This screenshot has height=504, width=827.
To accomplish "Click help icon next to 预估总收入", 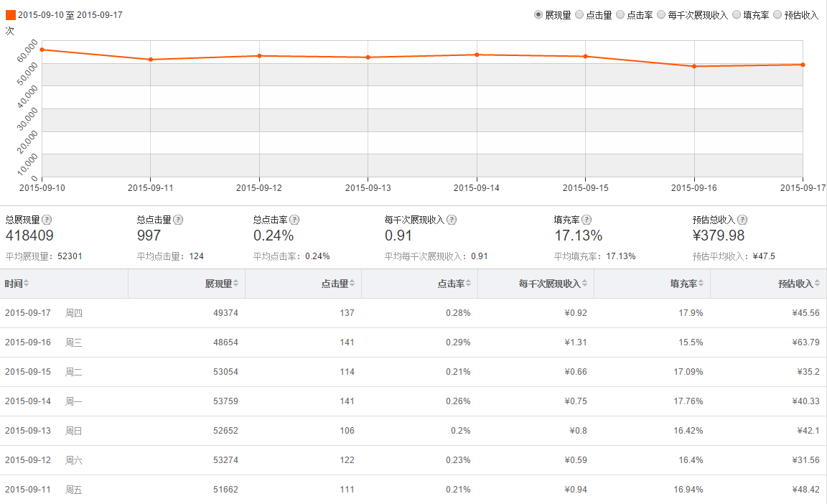I will point(742,220).
